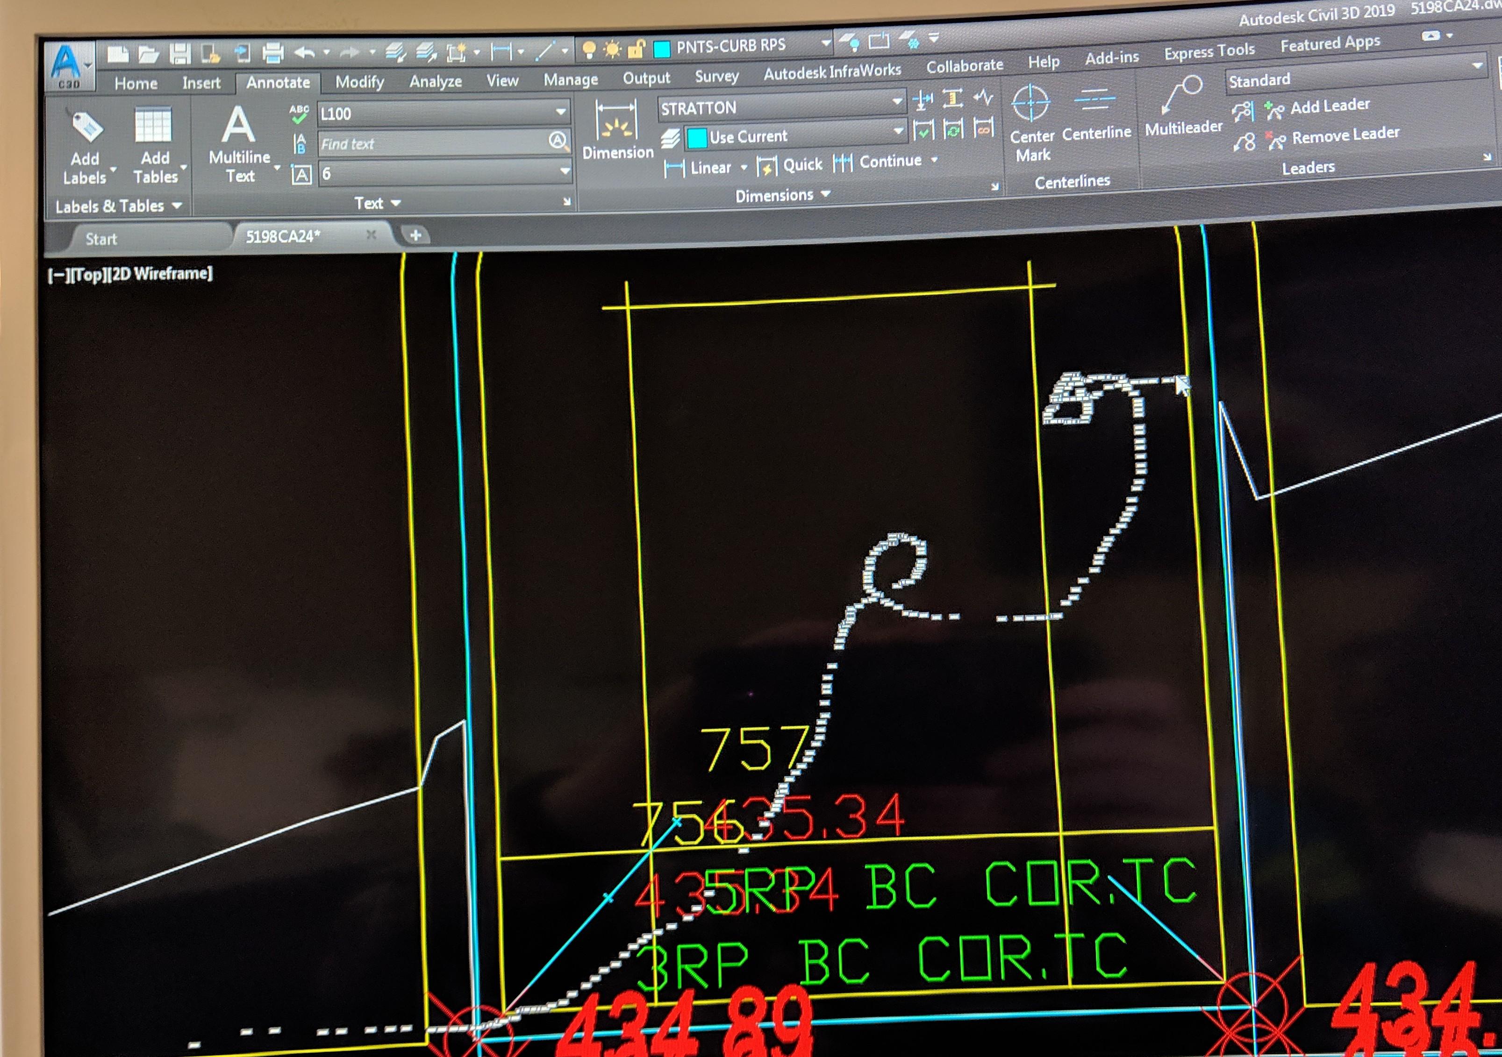Viewport: 1502px width, 1057px height.
Task: Click the Add Tables grid icon
Action: [x=154, y=125]
